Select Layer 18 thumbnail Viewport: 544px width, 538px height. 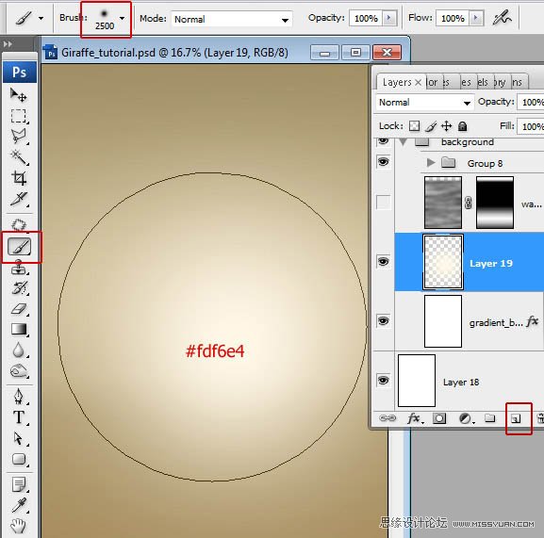[417, 381]
